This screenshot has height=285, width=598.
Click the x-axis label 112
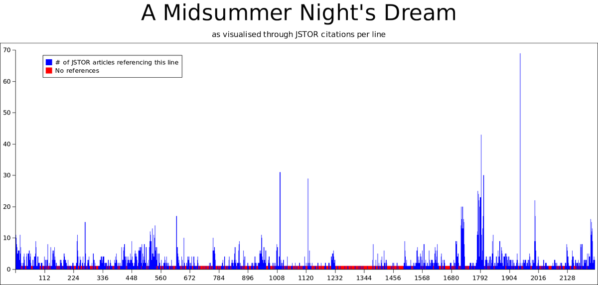pos(44,278)
